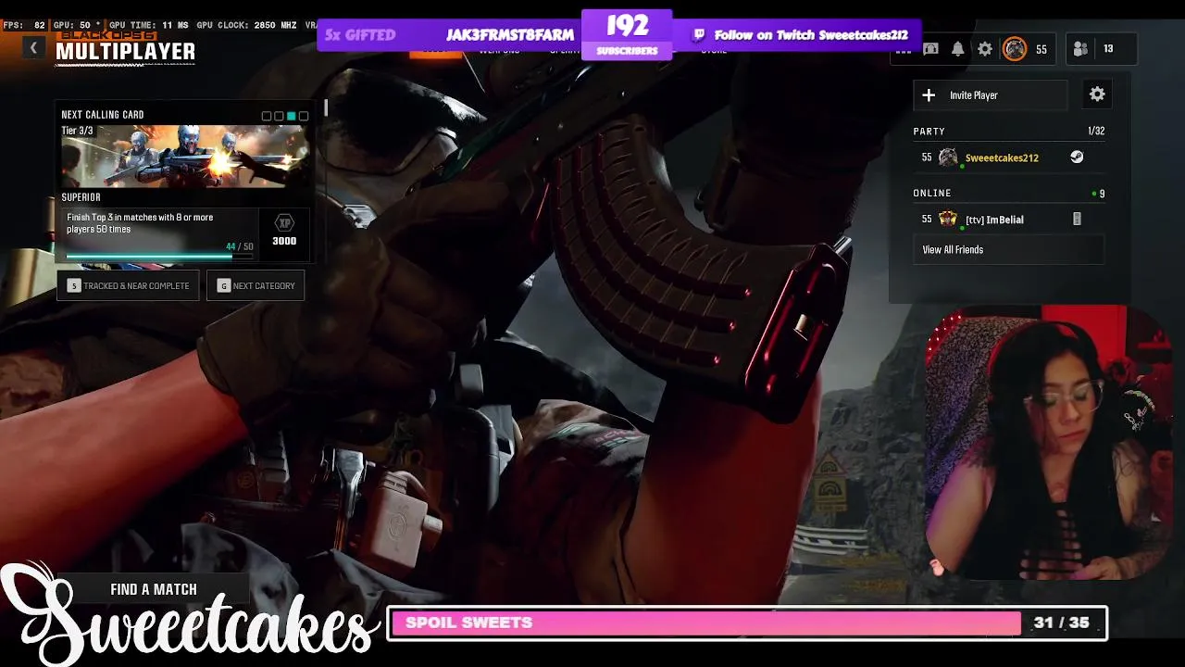Open the Superior calling card image
The width and height of the screenshot is (1185, 667).
(x=184, y=156)
